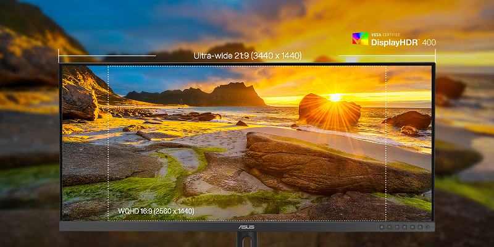Click the star-marked monitor bezel button

coord(382,227)
